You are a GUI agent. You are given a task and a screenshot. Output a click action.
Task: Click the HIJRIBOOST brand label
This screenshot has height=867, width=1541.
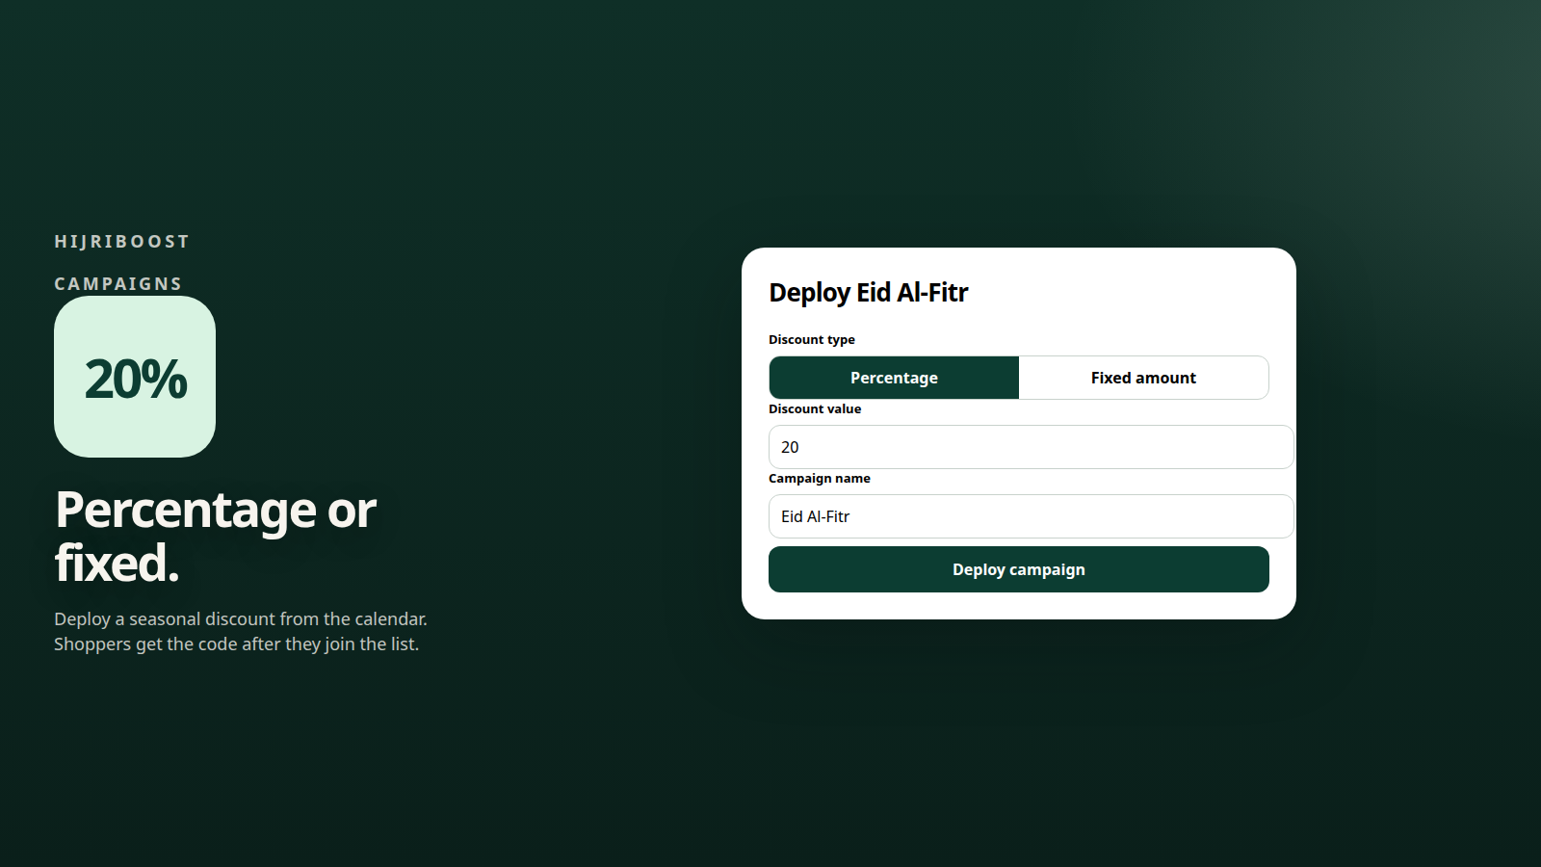121,242
